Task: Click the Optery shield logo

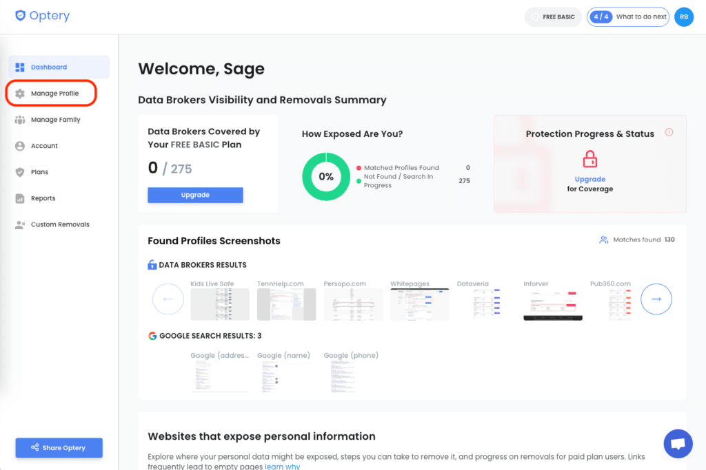Action: pos(20,16)
